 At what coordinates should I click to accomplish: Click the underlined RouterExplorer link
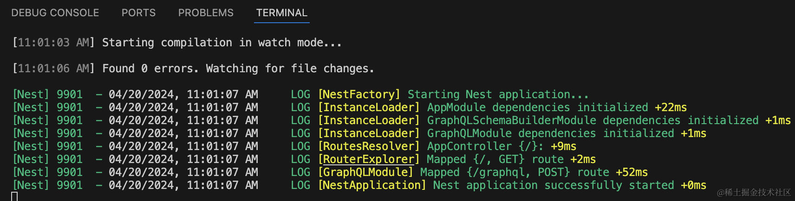tap(369, 159)
